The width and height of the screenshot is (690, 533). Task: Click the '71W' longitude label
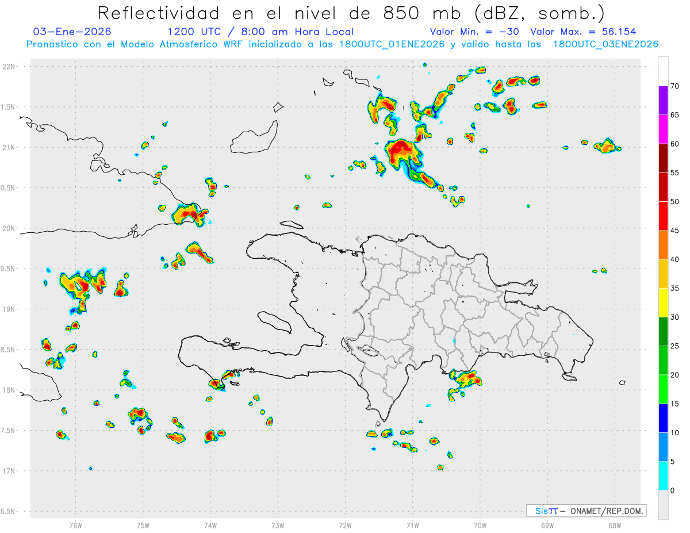point(412,525)
